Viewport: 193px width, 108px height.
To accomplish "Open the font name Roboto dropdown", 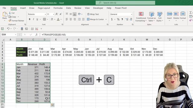I will point(45,14).
